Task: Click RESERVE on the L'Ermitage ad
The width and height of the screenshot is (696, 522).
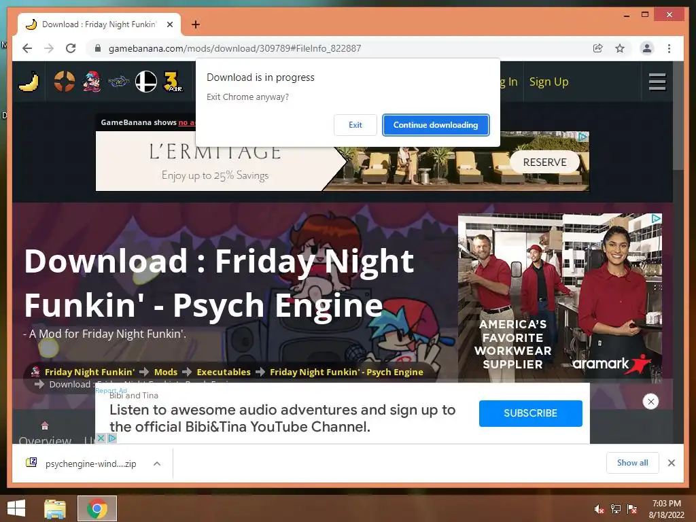Action: click(544, 162)
